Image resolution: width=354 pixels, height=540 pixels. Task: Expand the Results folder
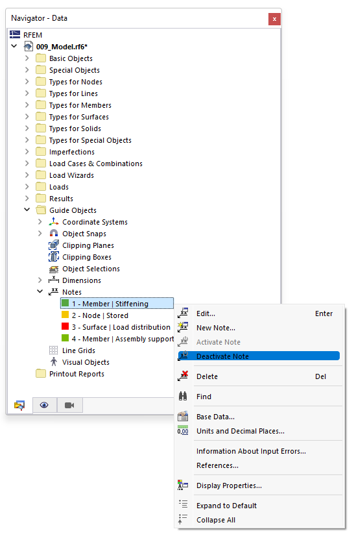coord(27,199)
